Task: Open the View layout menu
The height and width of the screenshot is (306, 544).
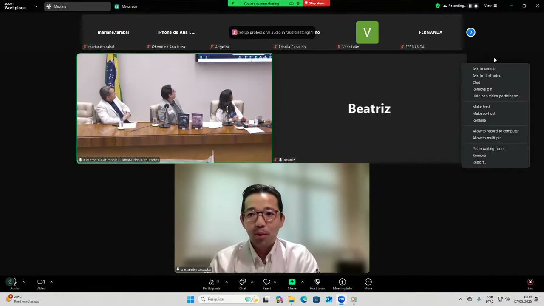Action: (x=490, y=6)
